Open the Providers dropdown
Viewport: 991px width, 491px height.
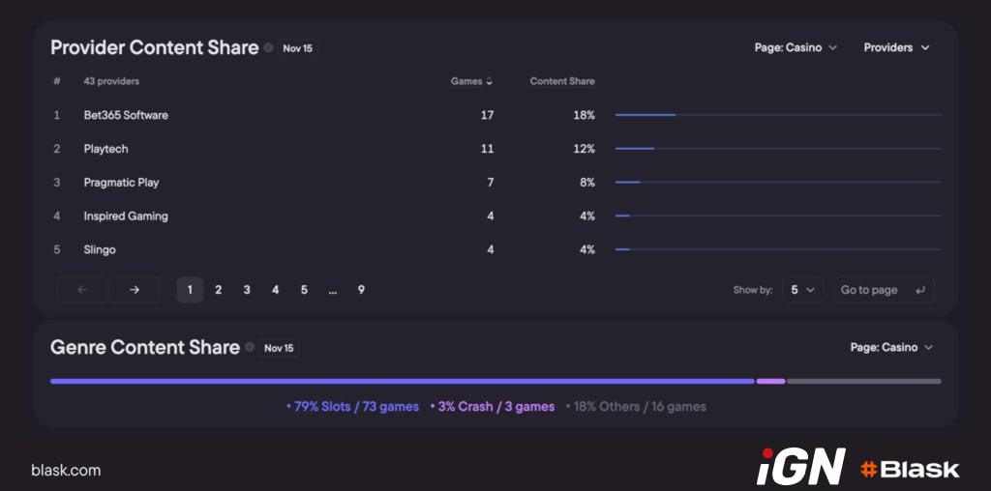coord(896,47)
